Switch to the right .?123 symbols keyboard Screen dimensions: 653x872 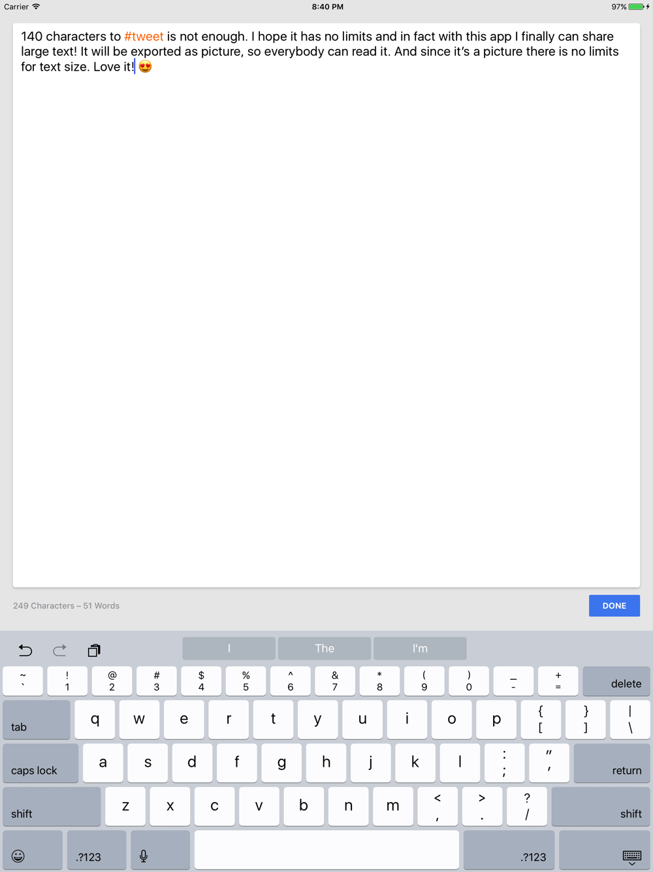tap(509, 850)
